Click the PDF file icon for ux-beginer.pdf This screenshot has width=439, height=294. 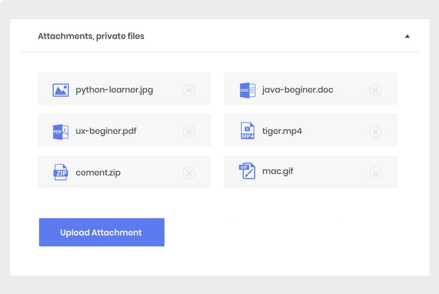60,132
